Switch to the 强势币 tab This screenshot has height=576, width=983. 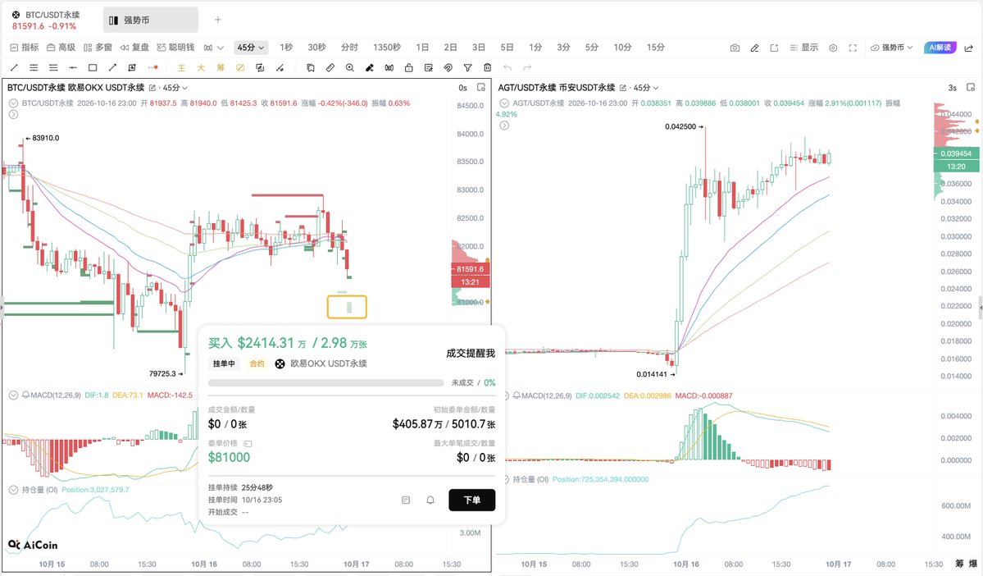[151, 20]
